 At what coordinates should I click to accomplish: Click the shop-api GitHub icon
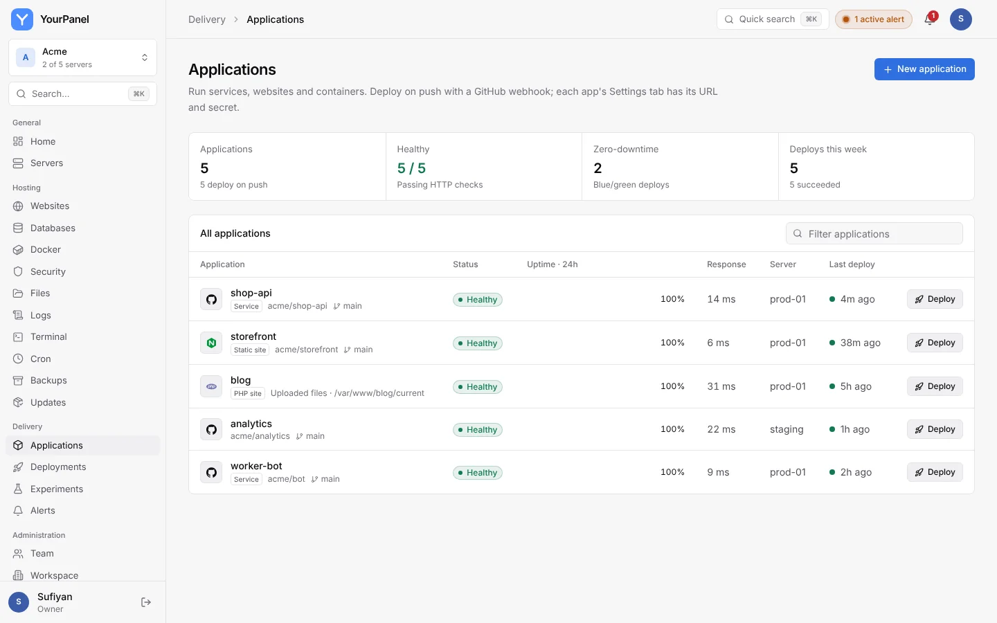coord(211,299)
